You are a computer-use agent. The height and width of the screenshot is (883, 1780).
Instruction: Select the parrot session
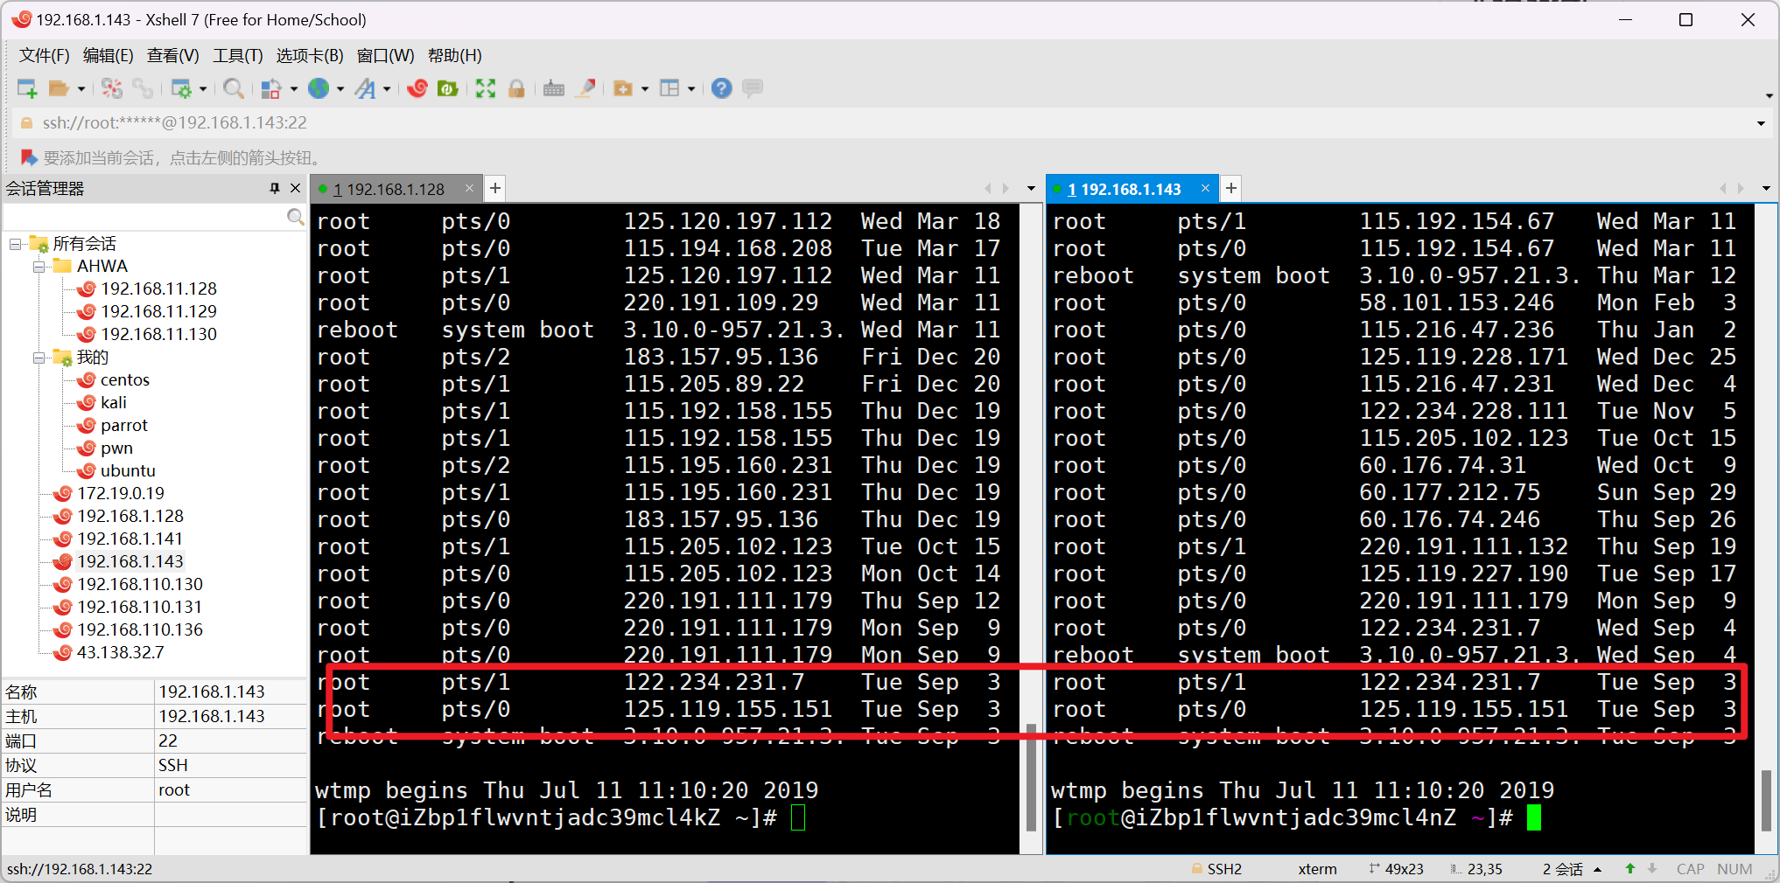tap(124, 426)
